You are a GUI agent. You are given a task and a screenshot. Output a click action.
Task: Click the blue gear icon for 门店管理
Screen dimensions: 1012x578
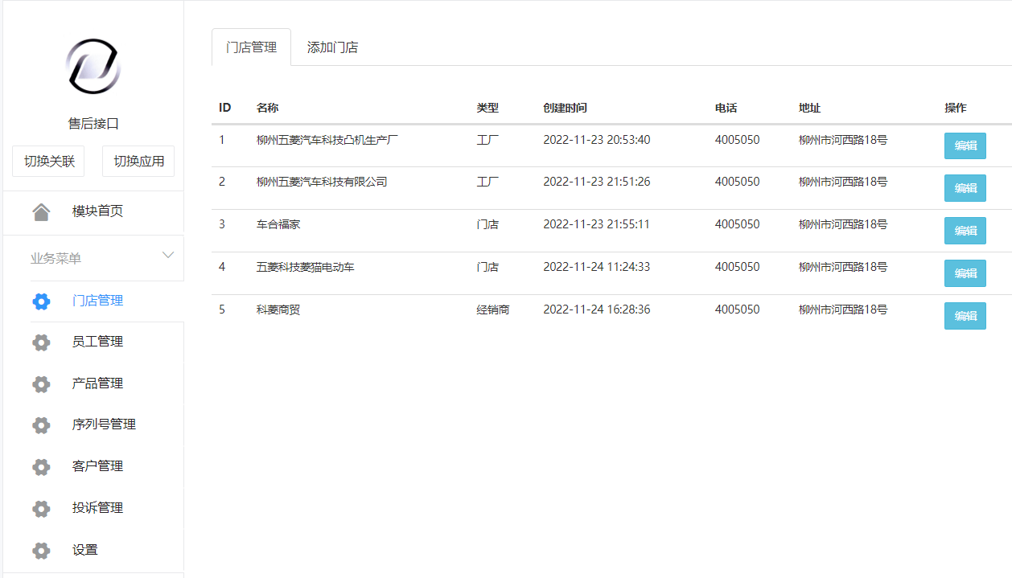(41, 301)
